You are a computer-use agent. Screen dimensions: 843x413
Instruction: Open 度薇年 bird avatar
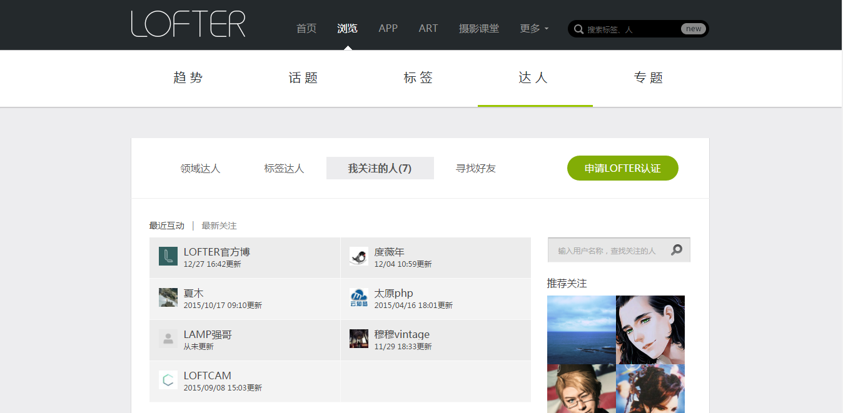[359, 256]
